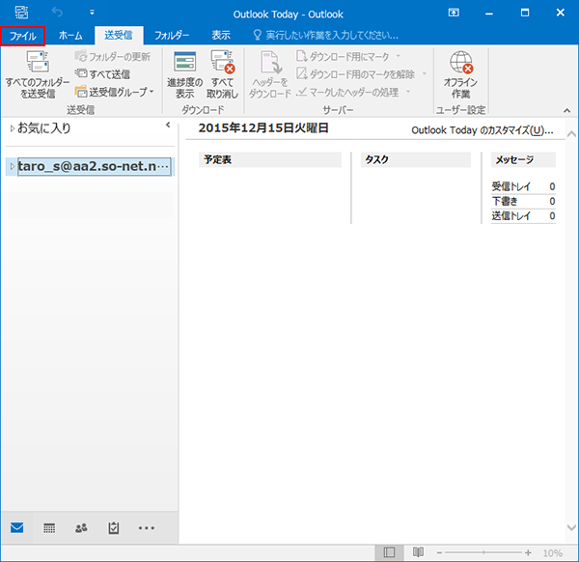The height and width of the screenshot is (562, 579).
Task: Switch to Mail view in navigation bar
Action: click(x=17, y=527)
